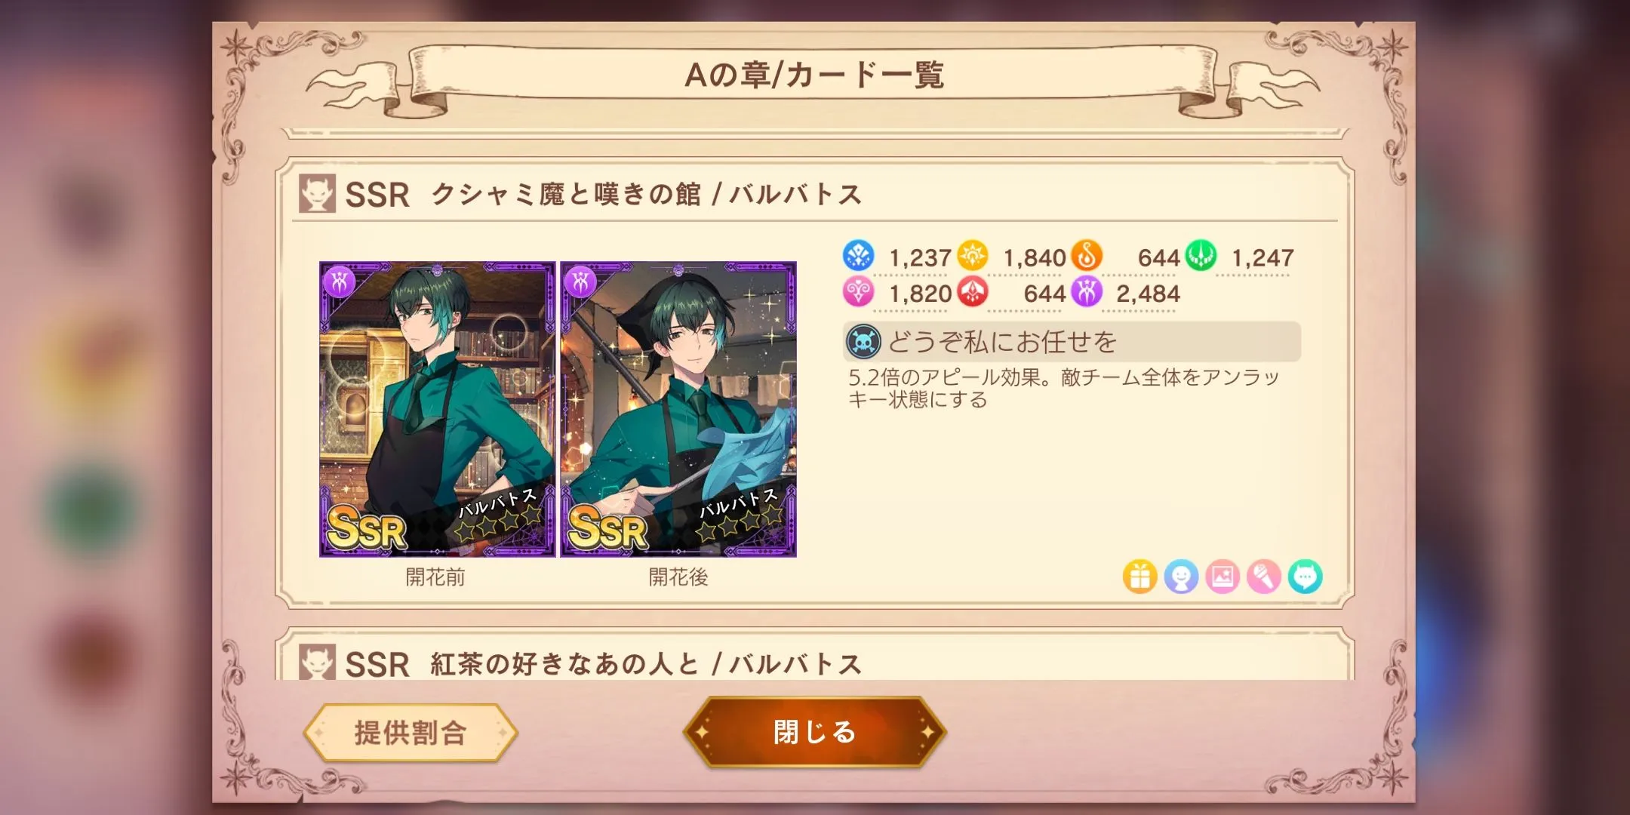The height and width of the screenshot is (815, 1630).
Task: Click the purple attribute icon beside 2,484
Action: point(1087,292)
